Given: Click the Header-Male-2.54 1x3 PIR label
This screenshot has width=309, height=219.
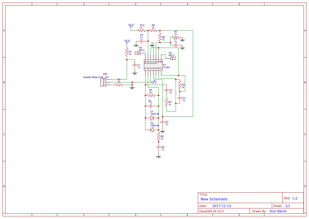Looking at the screenshot, I should point(95,77).
